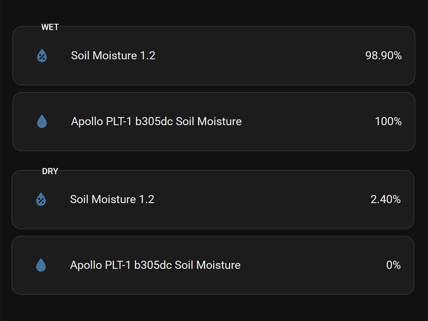Click the WET section heading
This screenshot has width=428, height=321.
click(x=50, y=27)
